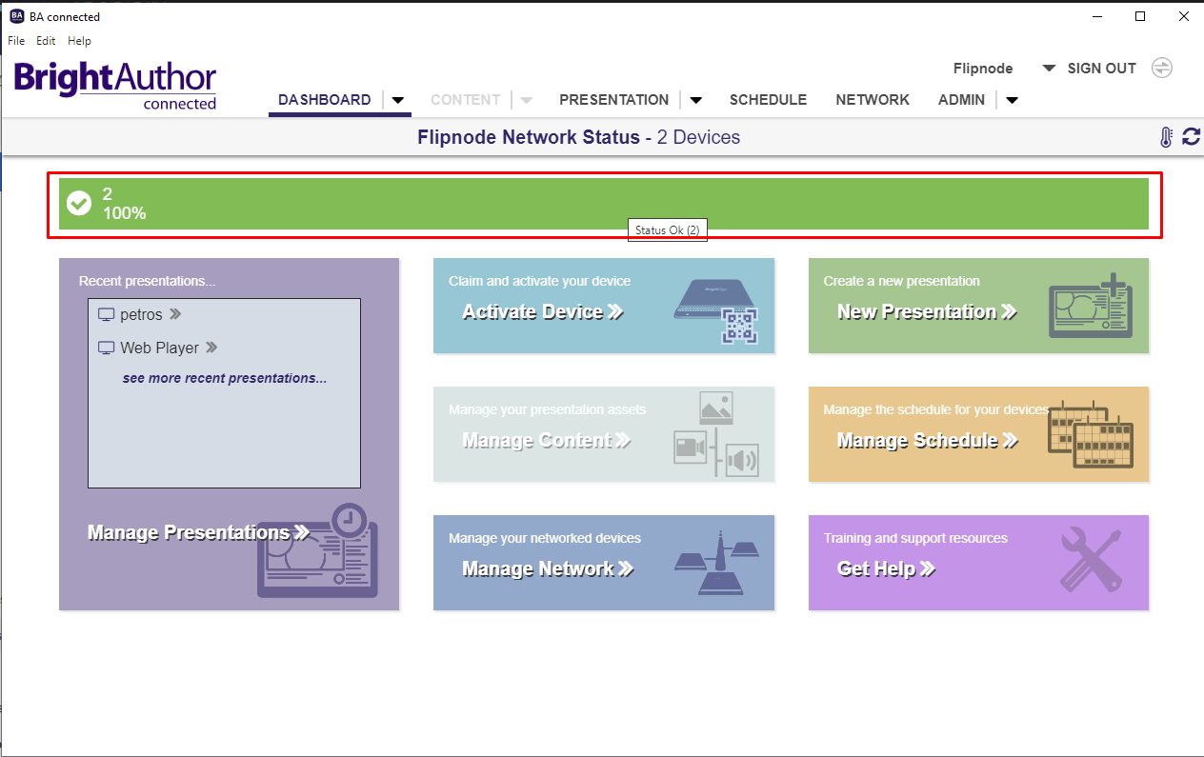Click the New Presentation screen-plus icon
This screenshot has width=1204, height=757.
tap(1090, 306)
